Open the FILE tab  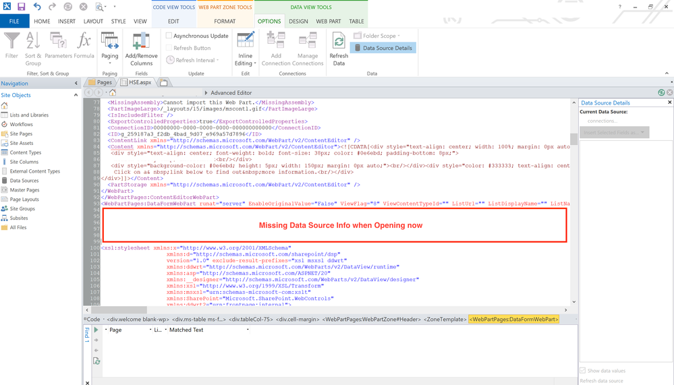pyautogui.click(x=14, y=21)
